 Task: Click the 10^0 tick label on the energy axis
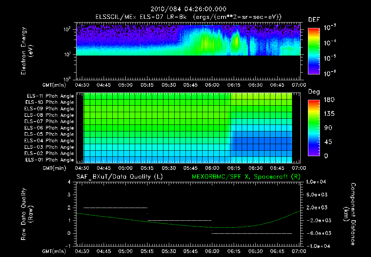pos(67,79)
